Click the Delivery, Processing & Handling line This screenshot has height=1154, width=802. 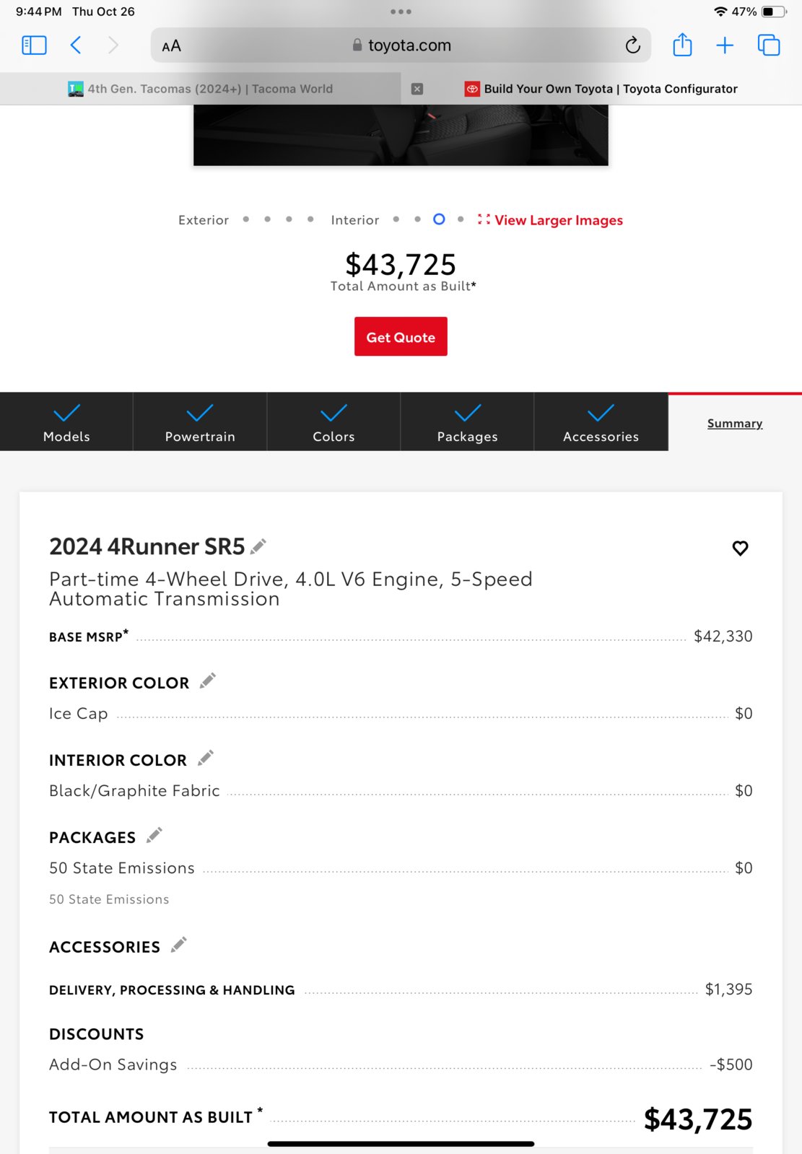coord(401,989)
